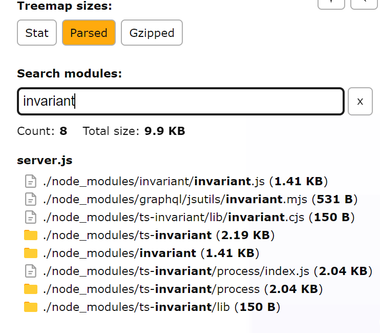Select the Stat treemap size
Image resolution: width=380 pixels, height=333 pixels.
37,33
